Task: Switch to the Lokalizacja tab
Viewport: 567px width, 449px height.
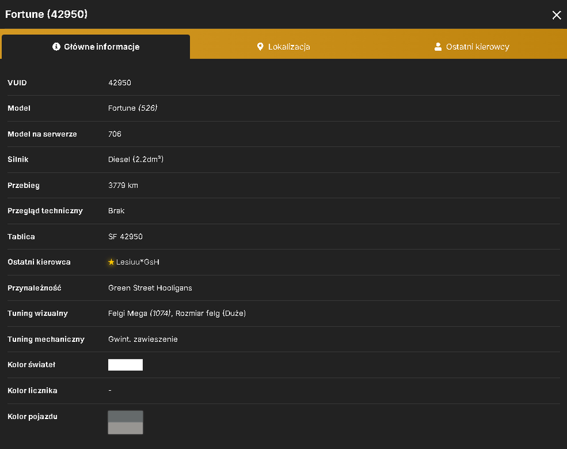Action: pyautogui.click(x=284, y=47)
